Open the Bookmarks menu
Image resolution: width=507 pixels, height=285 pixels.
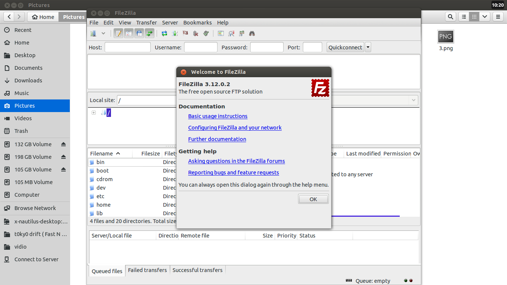tap(197, 23)
